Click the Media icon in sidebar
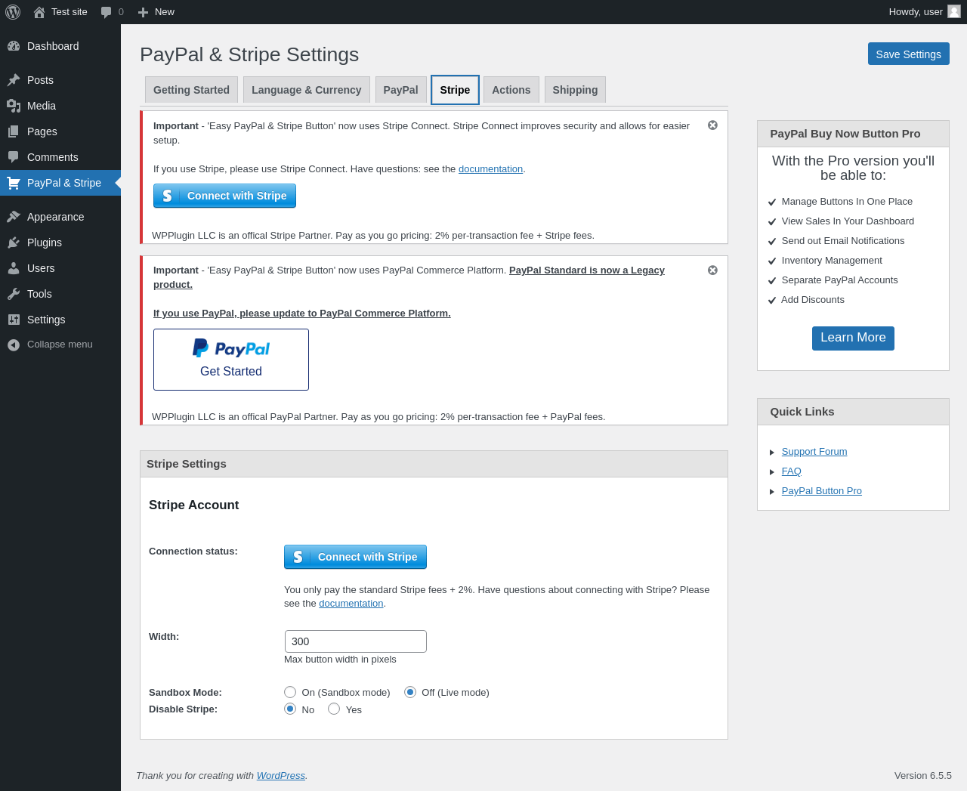This screenshot has height=791, width=967. click(14, 106)
